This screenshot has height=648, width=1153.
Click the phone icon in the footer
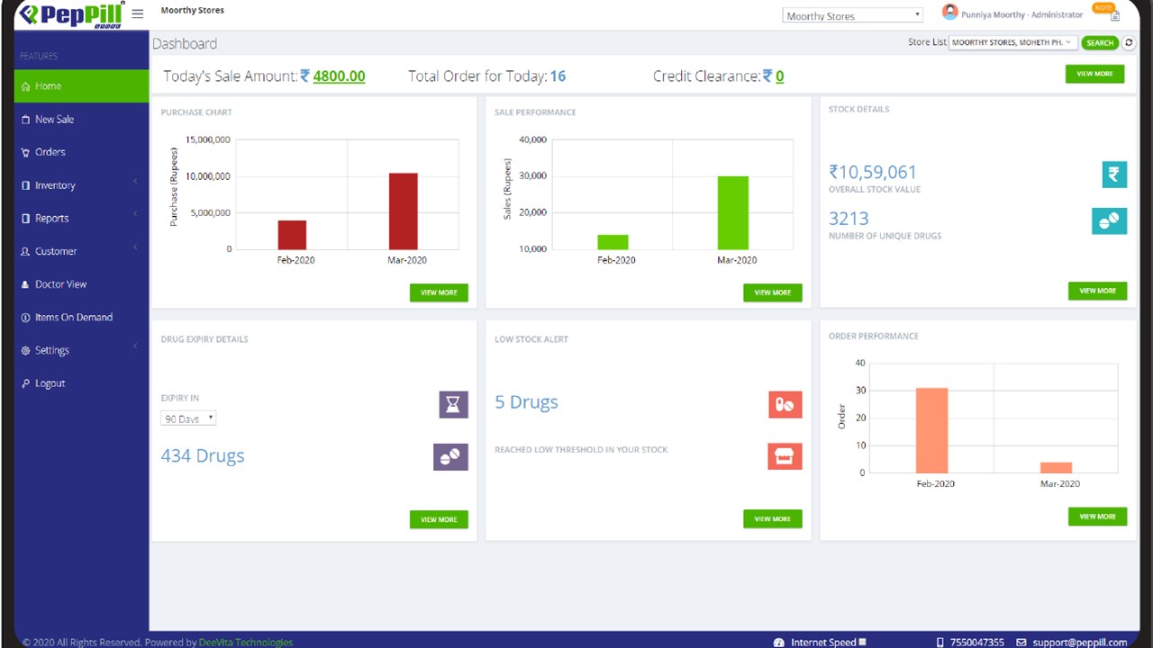click(x=940, y=643)
